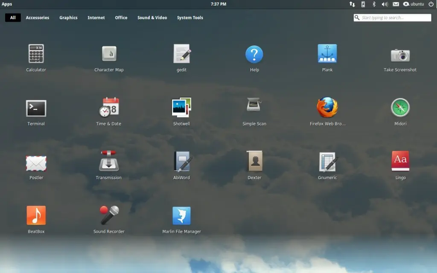437x273 pixels.
Task: Switch to Sound & Video category
Action: (152, 17)
